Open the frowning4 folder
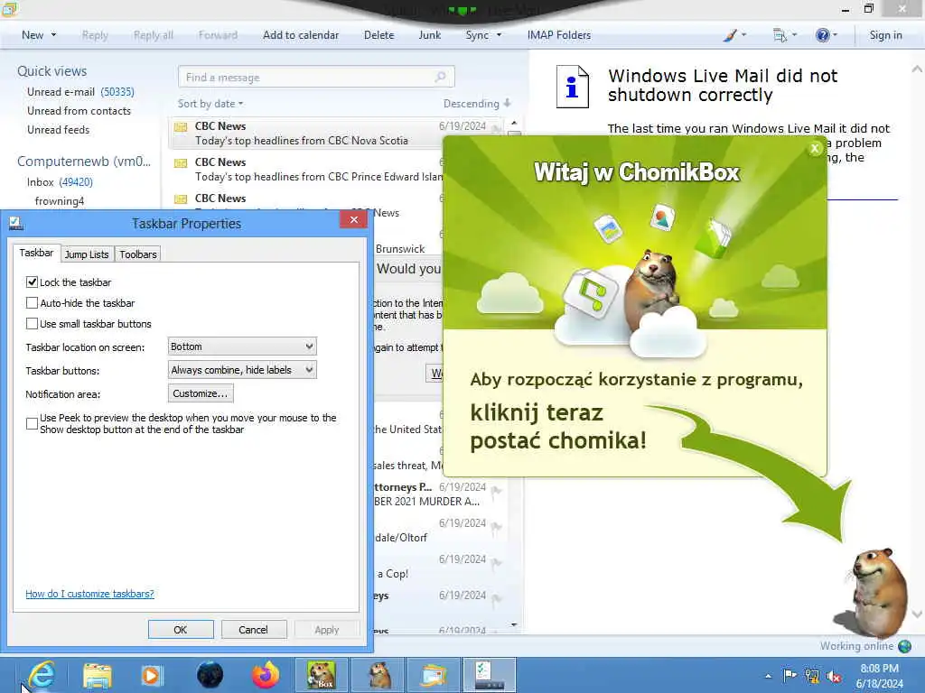 [x=60, y=201]
